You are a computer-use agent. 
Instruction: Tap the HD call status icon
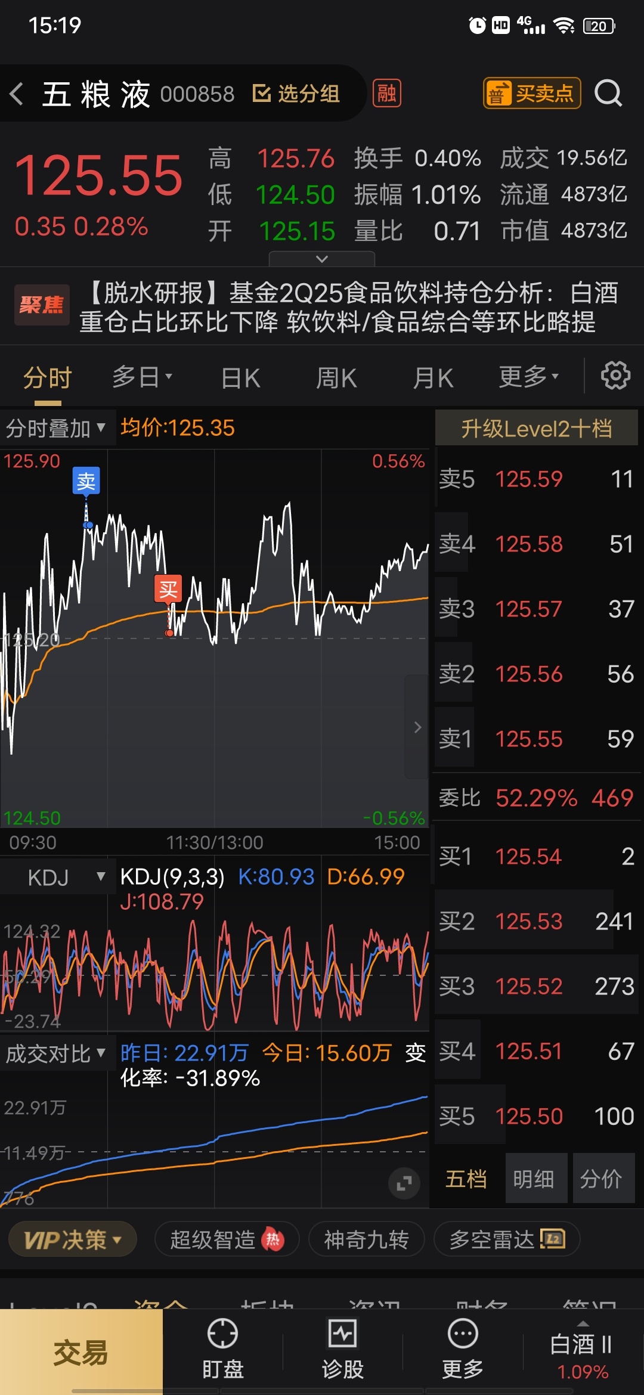point(501,25)
